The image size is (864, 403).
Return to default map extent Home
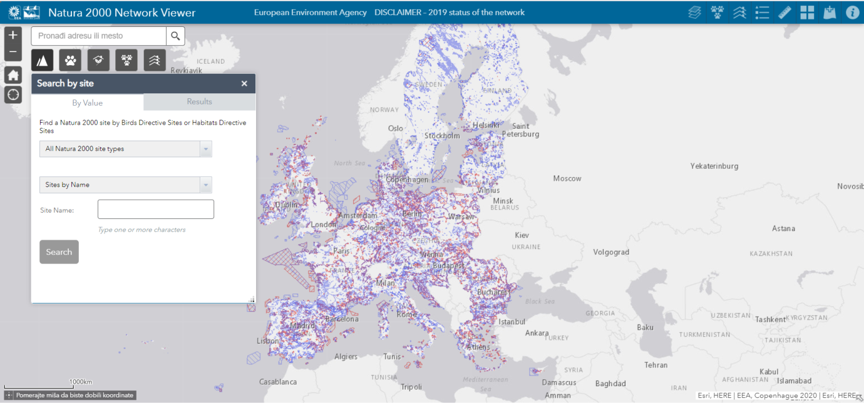tap(13, 75)
